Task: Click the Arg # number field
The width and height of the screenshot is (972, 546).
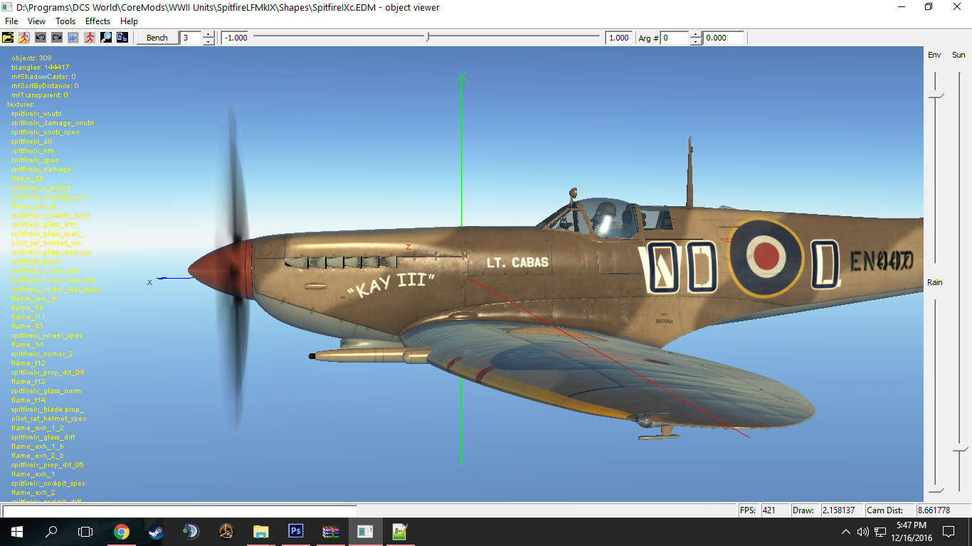Action: pos(675,38)
